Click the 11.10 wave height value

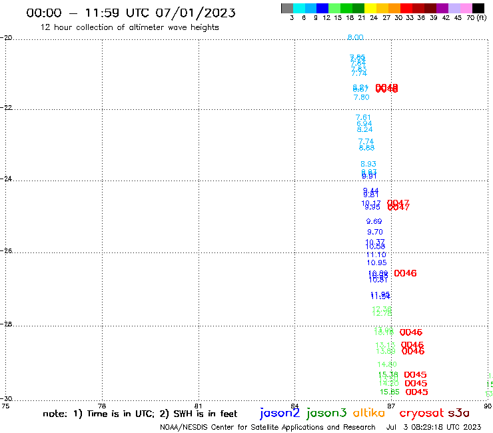click(x=376, y=254)
